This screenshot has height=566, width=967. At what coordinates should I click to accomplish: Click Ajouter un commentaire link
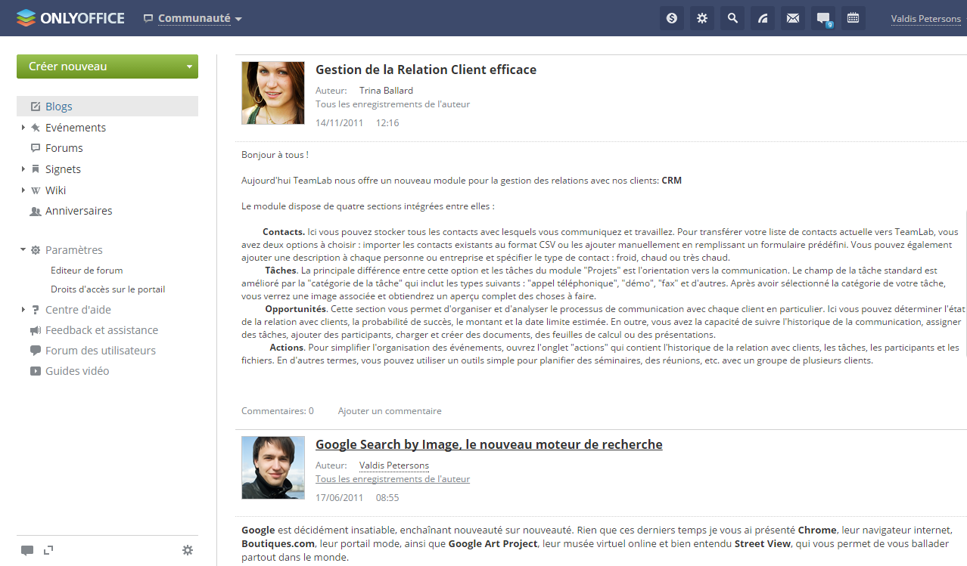[x=389, y=411]
